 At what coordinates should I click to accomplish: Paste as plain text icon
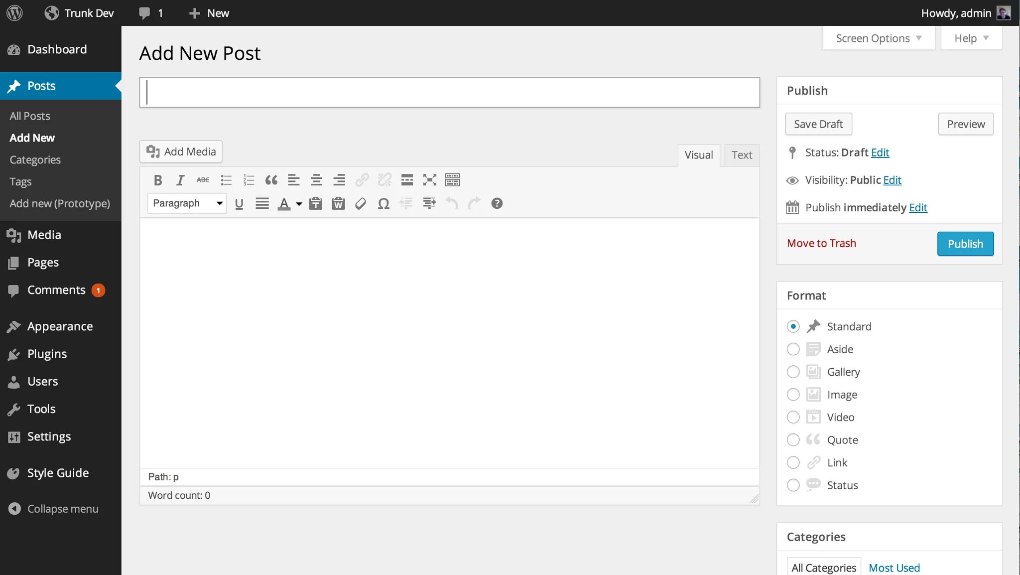316,203
